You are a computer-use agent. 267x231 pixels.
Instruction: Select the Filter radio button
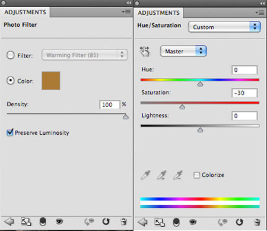(11, 55)
